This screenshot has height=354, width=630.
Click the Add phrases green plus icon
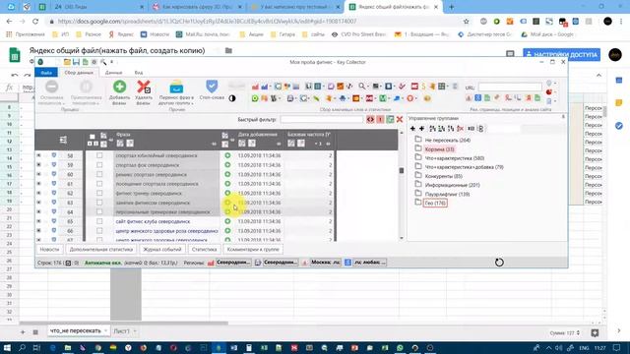[119, 87]
